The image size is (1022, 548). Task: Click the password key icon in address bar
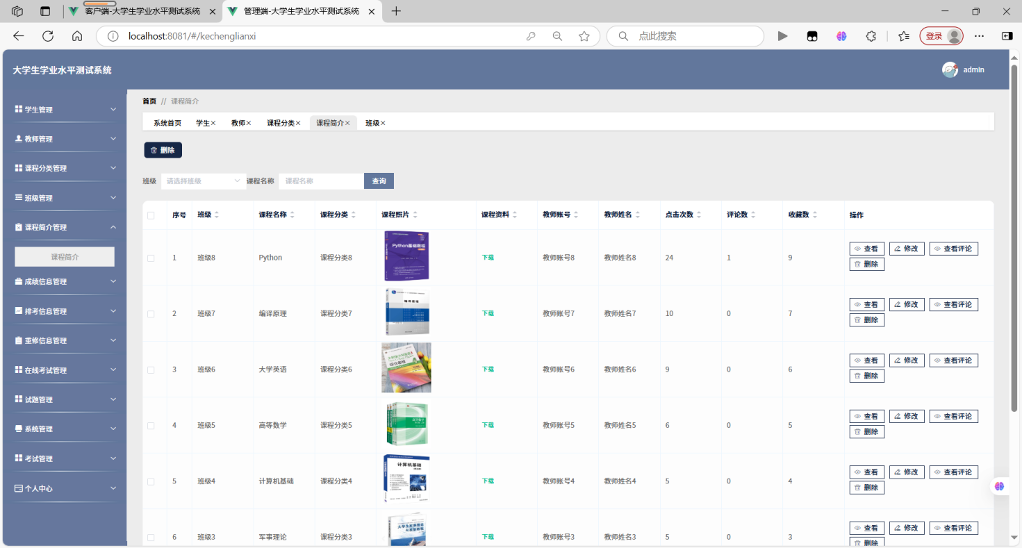pyautogui.click(x=531, y=36)
